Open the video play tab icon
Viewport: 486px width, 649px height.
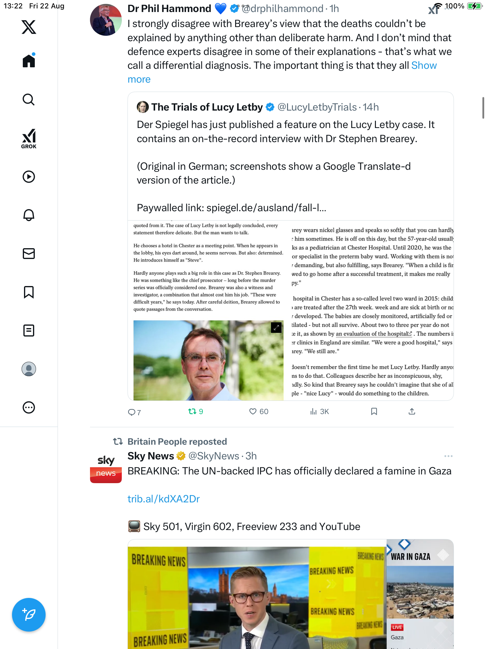(x=29, y=177)
